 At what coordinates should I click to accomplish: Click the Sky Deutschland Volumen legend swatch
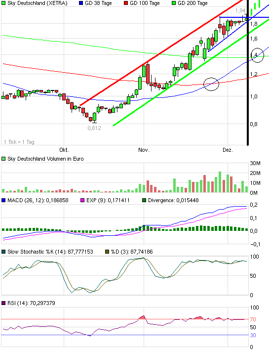tap(3, 159)
